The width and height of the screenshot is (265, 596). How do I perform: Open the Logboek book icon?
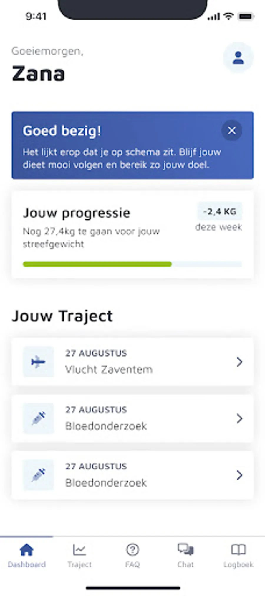238,550
